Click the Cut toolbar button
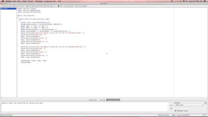The image size is (208, 117). 28,6
